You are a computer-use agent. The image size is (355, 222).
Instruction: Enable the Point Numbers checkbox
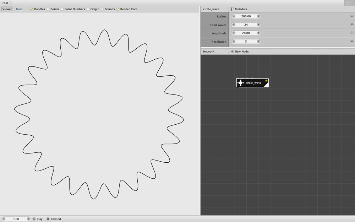point(62,9)
